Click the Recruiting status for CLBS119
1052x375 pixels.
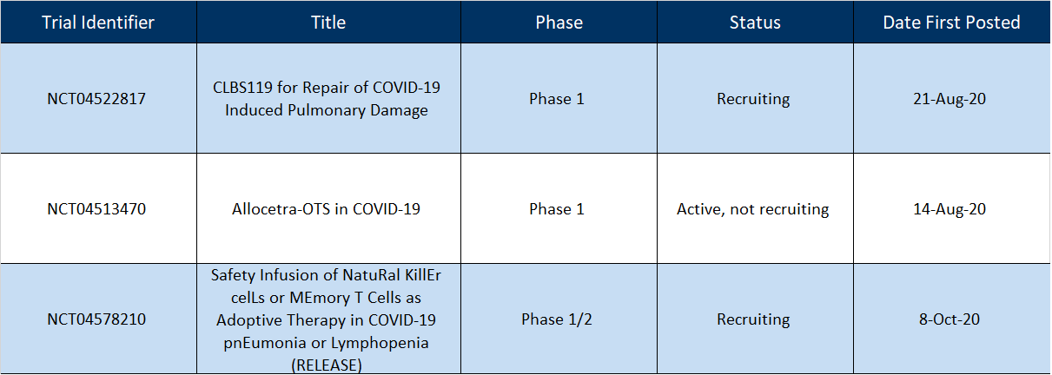click(x=754, y=99)
